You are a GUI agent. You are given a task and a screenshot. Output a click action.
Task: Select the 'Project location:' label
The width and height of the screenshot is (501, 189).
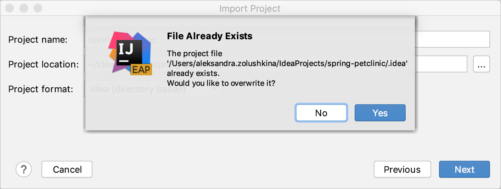44,64
